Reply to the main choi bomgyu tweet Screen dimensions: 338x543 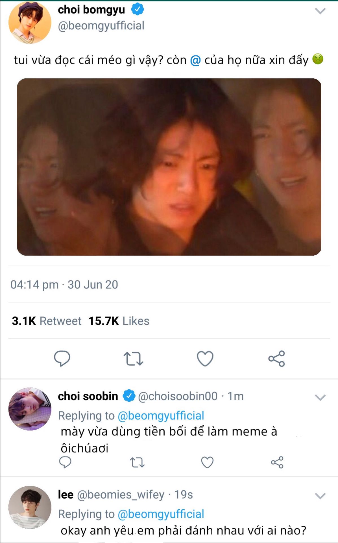[x=62, y=358]
